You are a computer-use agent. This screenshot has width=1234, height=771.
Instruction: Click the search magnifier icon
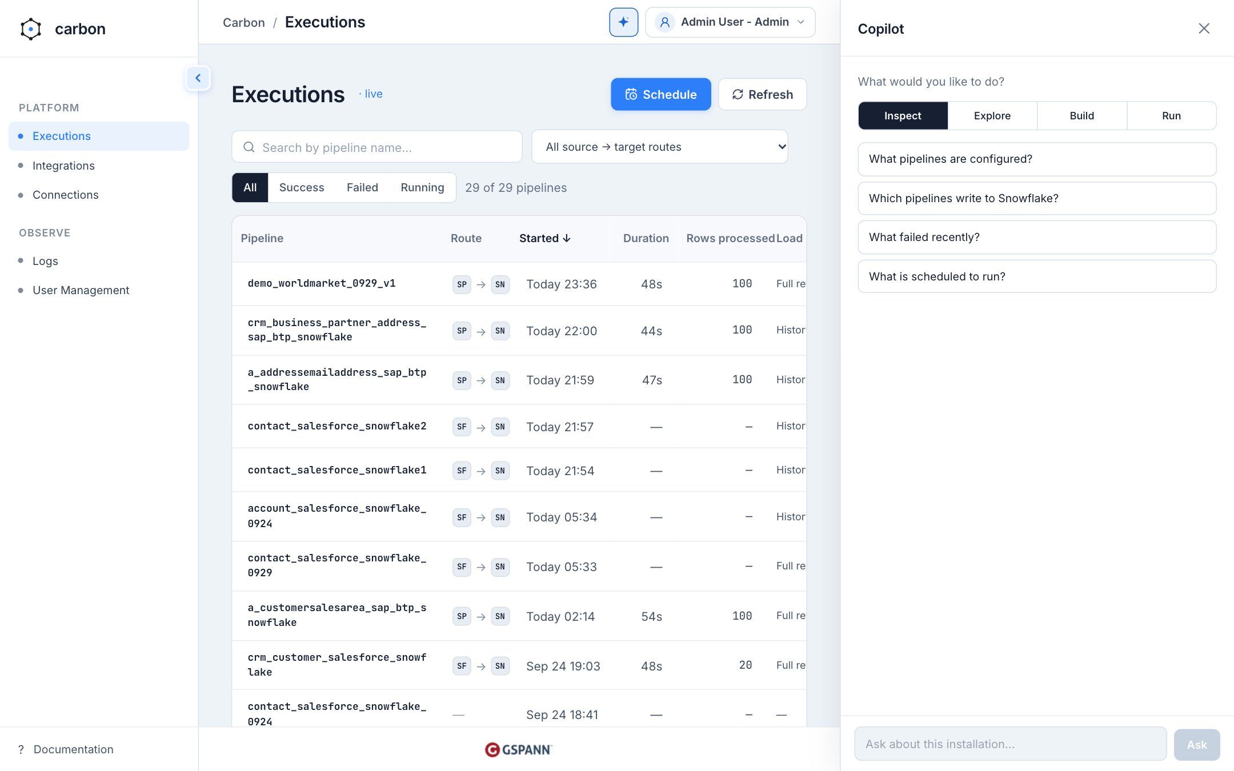point(249,147)
